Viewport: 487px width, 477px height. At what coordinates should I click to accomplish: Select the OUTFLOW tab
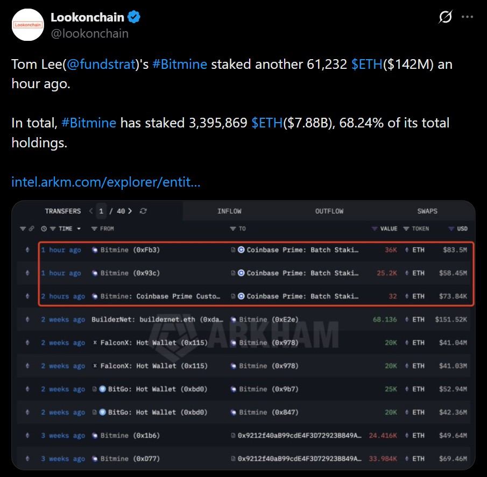pos(329,211)
